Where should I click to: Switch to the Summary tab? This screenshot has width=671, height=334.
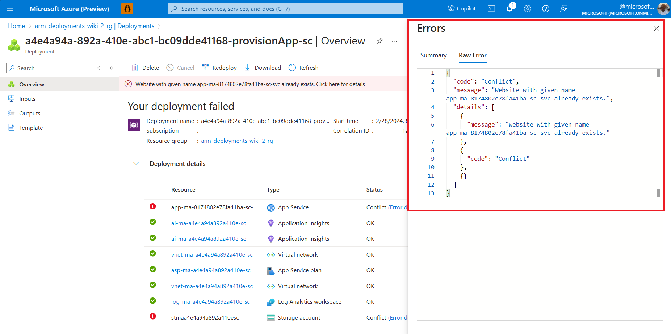click(433, 55)
